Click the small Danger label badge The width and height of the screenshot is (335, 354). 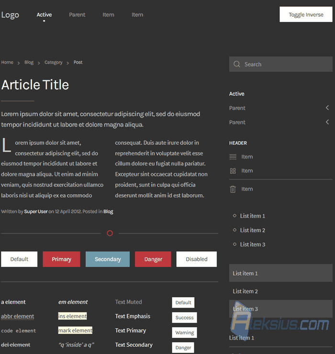click(183, 348)
